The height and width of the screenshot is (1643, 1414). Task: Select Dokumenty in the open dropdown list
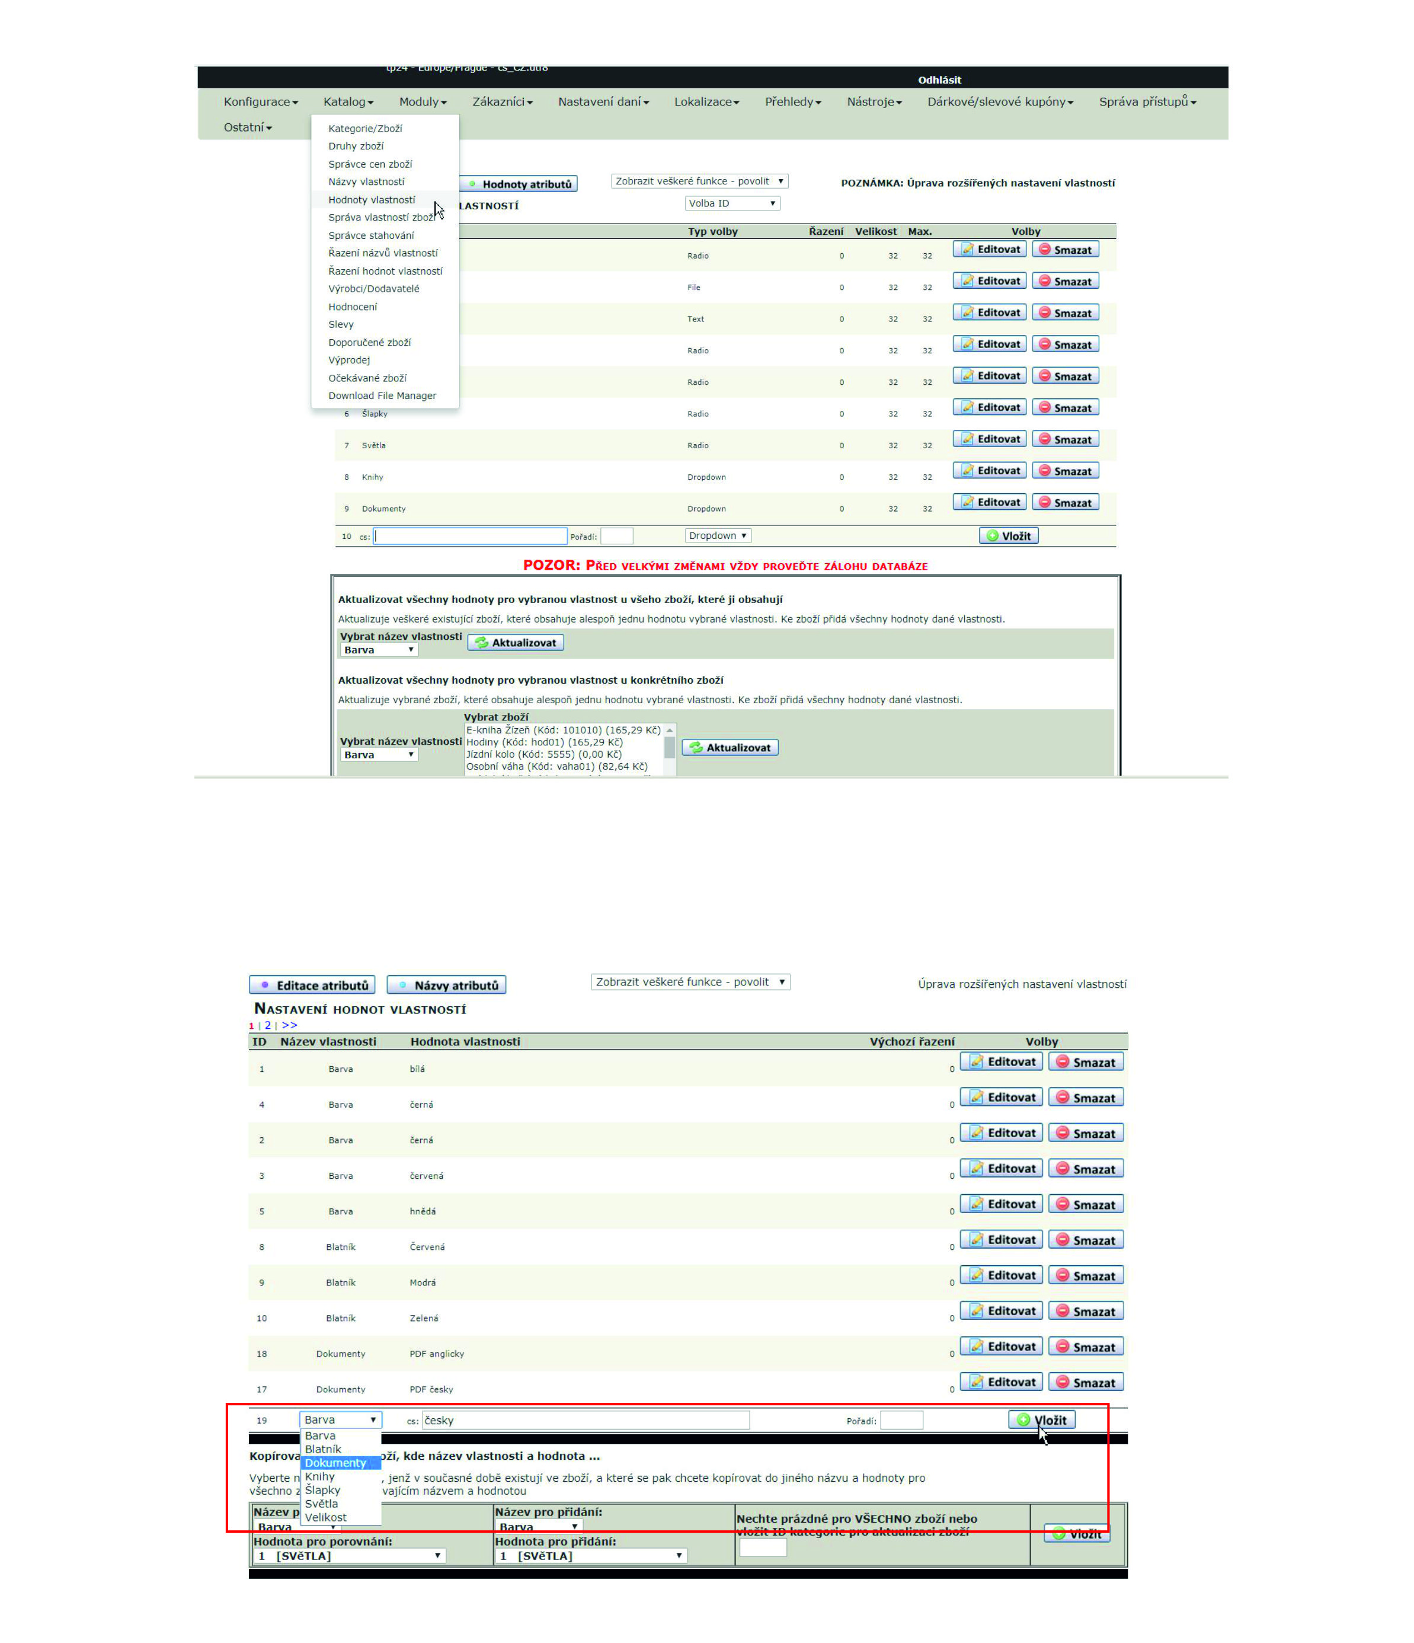pos(335,1462)
